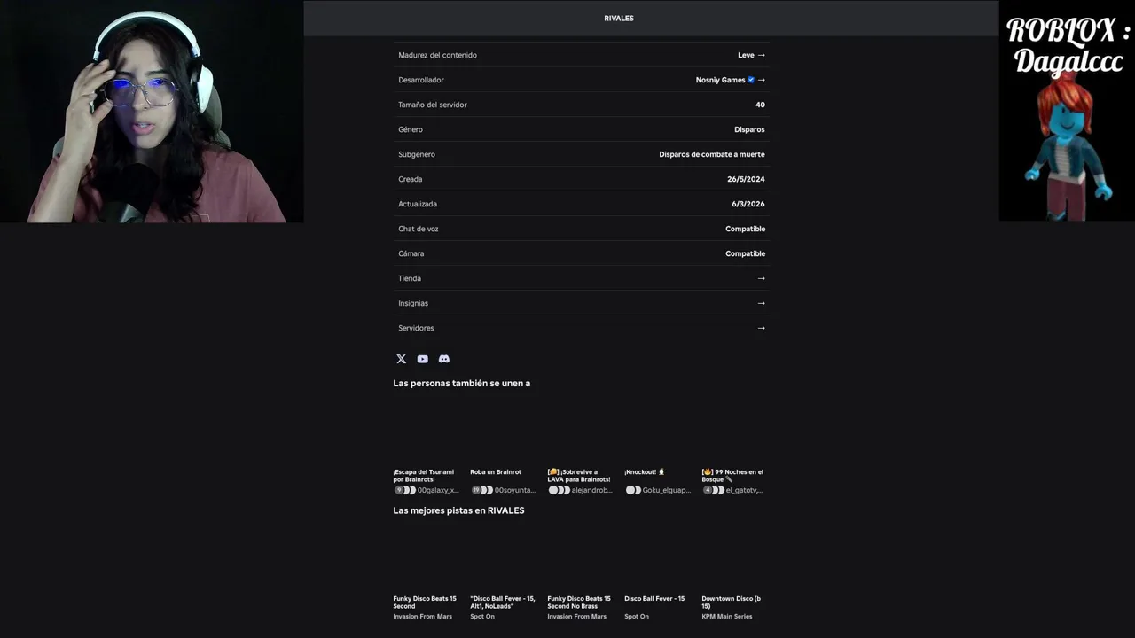Select friend name el_gatotv,...

(744, 490)
